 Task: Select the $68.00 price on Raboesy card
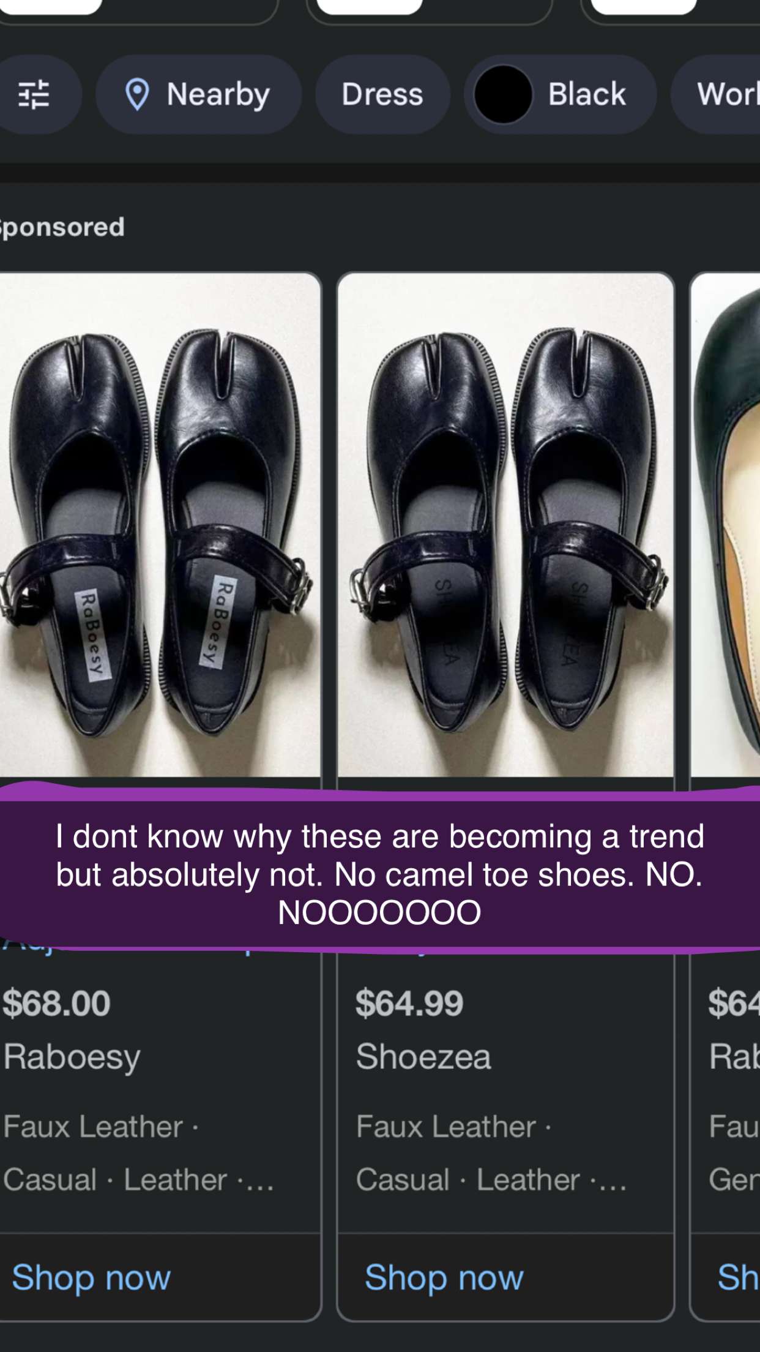click(x=56, y=1003)
